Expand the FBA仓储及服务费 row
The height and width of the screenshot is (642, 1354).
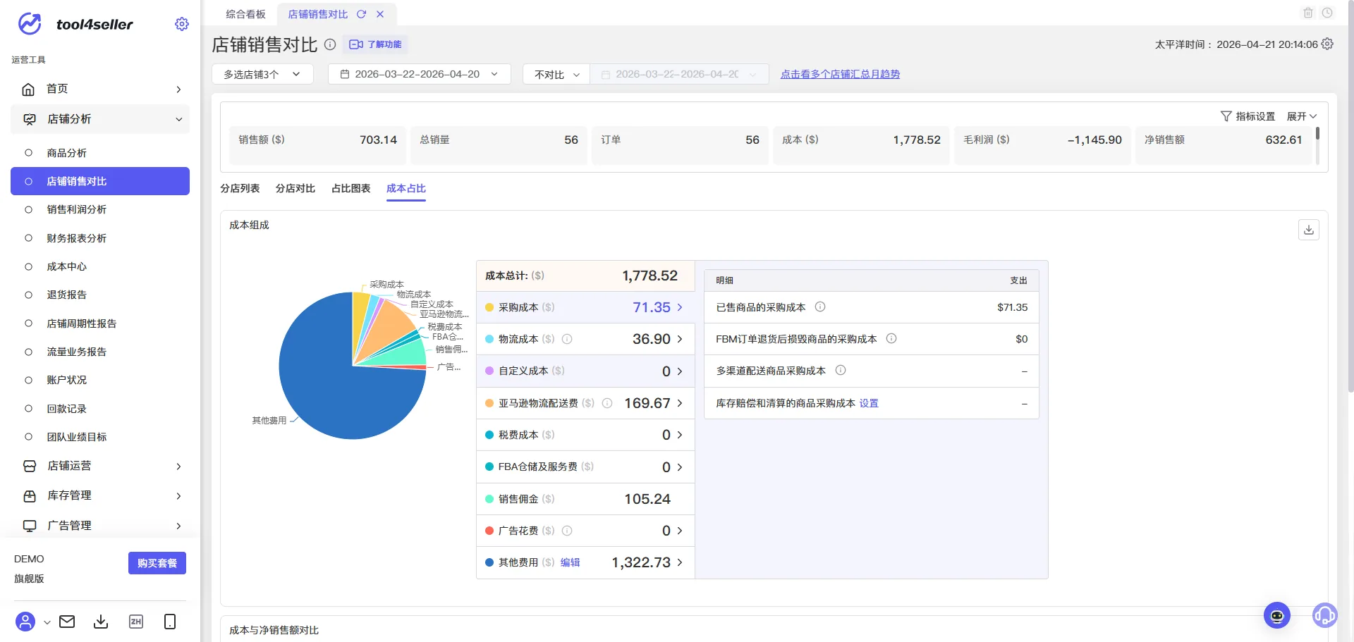pyautogui.click(x=585, y=467)
